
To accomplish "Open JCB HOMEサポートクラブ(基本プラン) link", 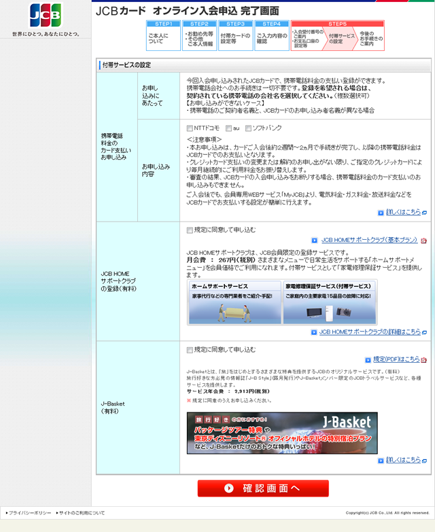I will [x=369, y=240].
